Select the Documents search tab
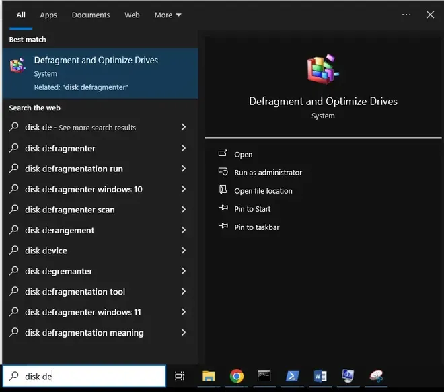This screenshot has width=444, height=392. pos(91,15)
